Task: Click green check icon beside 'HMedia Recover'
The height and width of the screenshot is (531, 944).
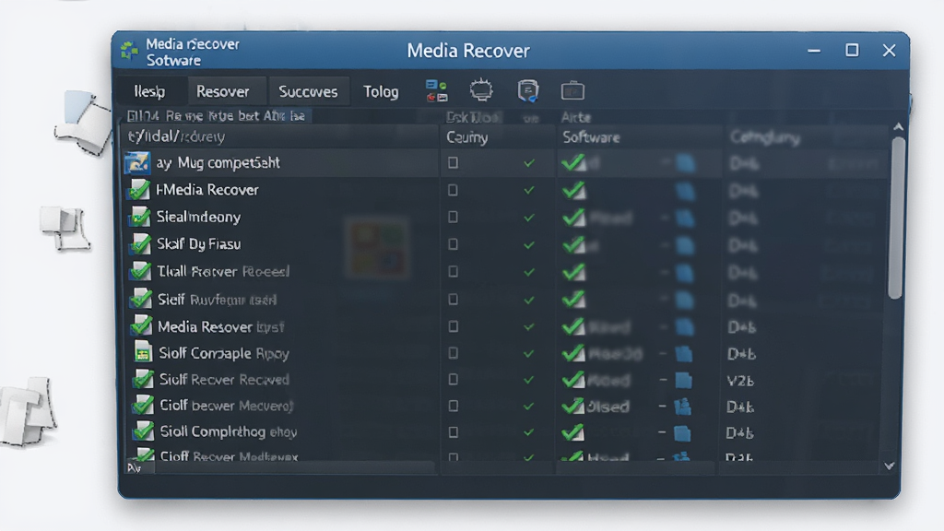Action: [x=140, y=190]
